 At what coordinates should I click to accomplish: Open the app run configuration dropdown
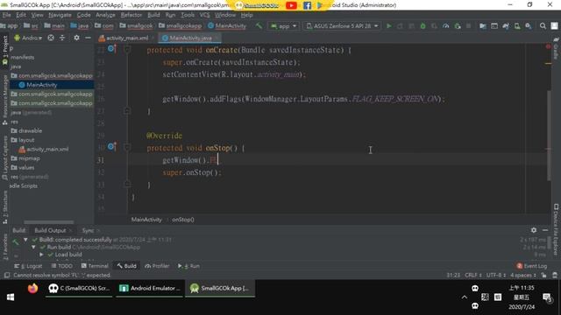pos(284,25)
